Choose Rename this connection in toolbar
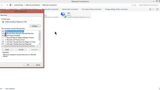160x90 pixels. [70, 9]
